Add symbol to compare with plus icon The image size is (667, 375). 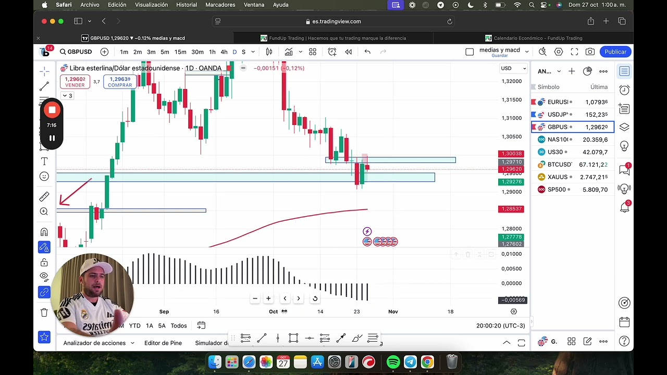click(104, 52)
